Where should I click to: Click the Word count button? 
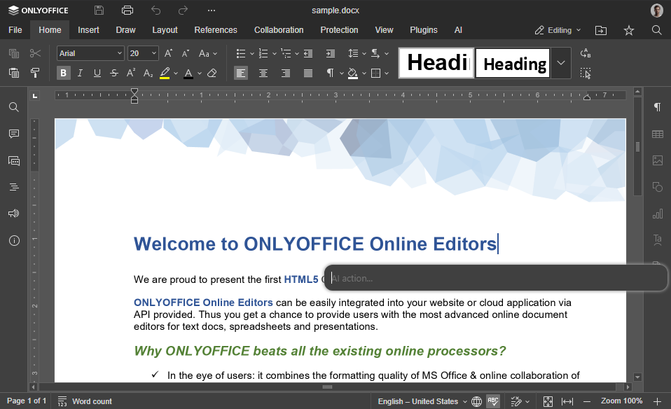(85, 401)
